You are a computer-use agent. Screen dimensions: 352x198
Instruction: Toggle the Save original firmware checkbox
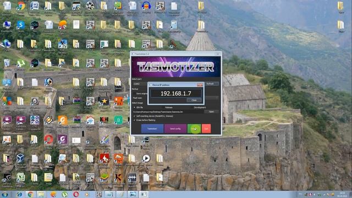134,94
